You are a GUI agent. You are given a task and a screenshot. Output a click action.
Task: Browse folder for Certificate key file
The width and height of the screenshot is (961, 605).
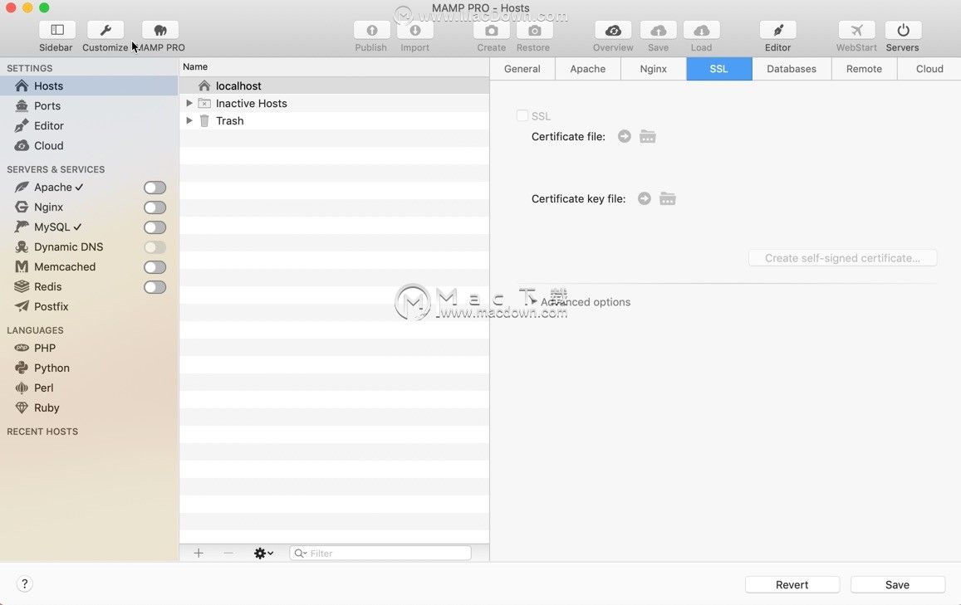tap(668, 198)
